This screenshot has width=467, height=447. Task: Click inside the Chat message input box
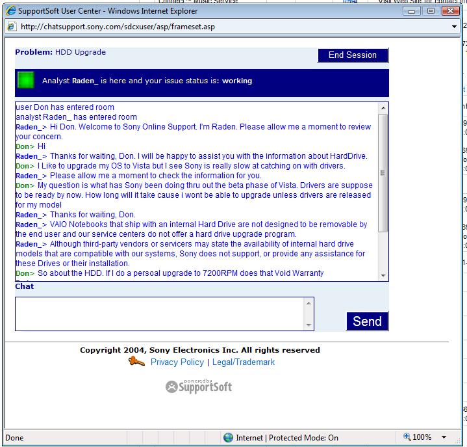tap(159, 314)
